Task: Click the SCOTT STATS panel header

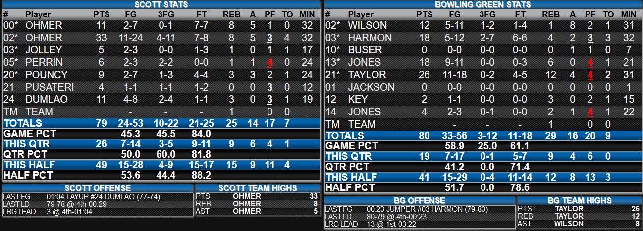Action: (161, 4)
